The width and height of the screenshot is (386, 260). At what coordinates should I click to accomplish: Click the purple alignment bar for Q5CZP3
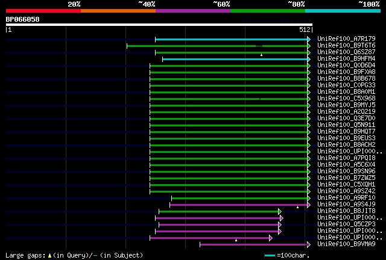tap(218, 225)
